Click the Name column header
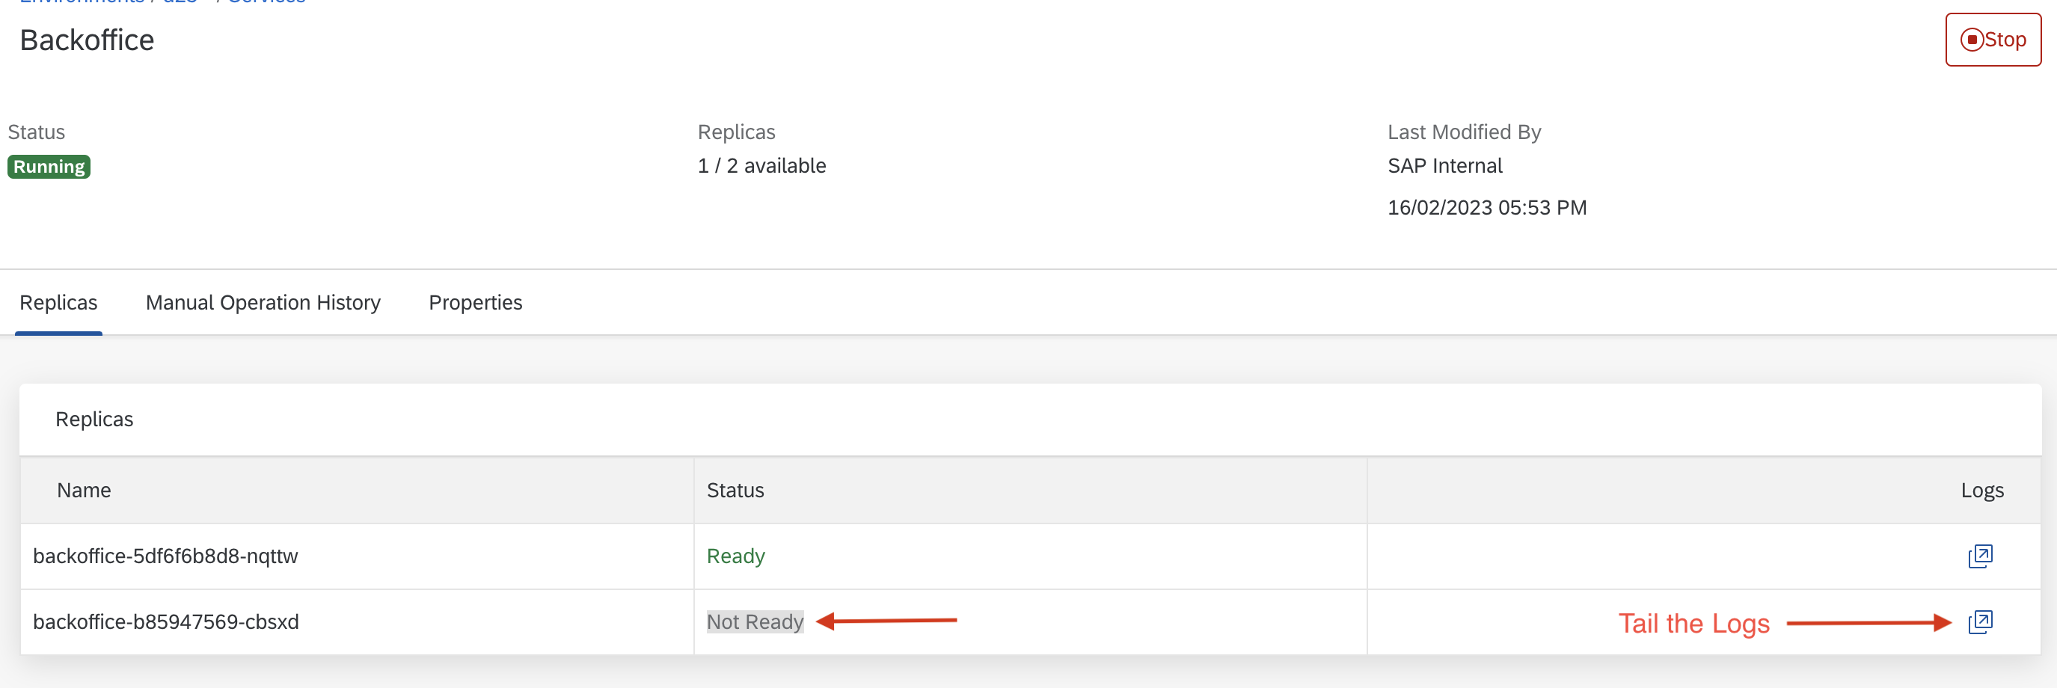 84,490
